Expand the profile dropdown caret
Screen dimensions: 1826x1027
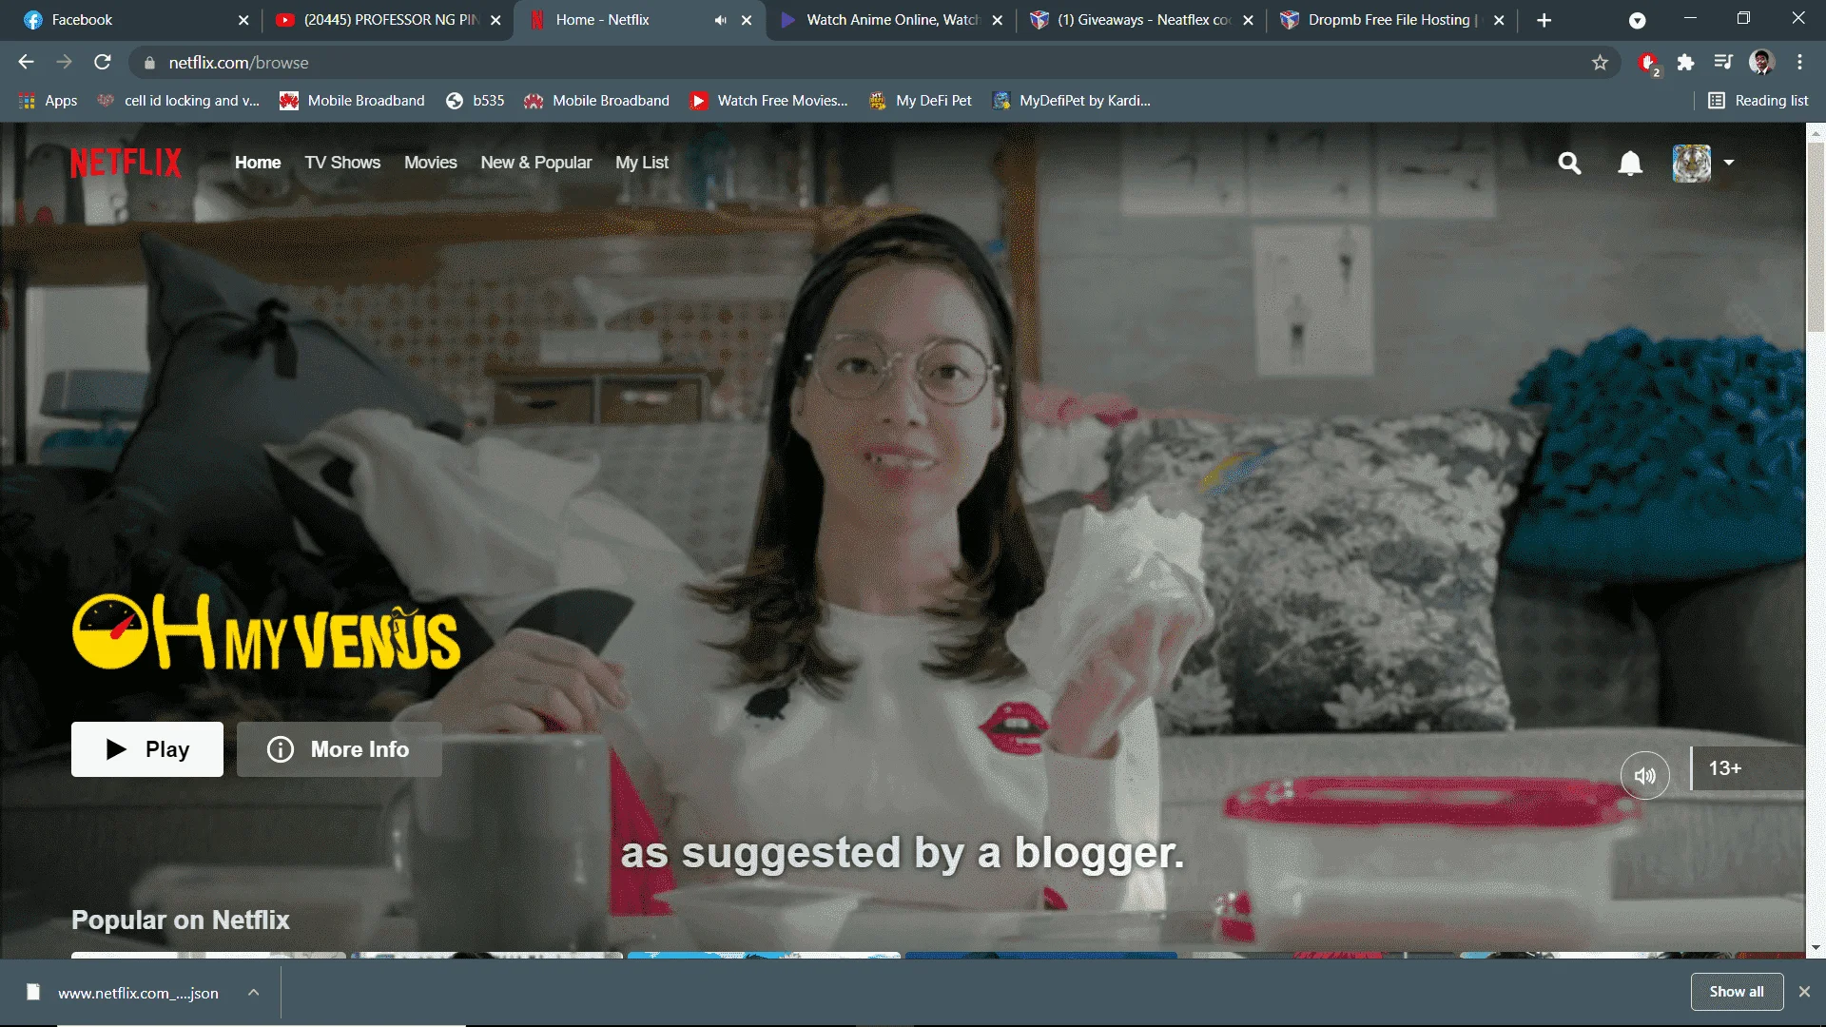pos(1729,163)
